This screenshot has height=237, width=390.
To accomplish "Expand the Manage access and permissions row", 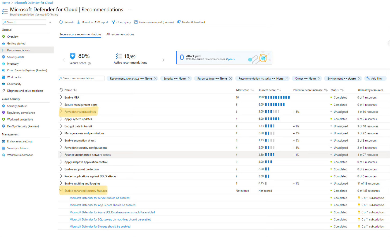I will 61,133.
